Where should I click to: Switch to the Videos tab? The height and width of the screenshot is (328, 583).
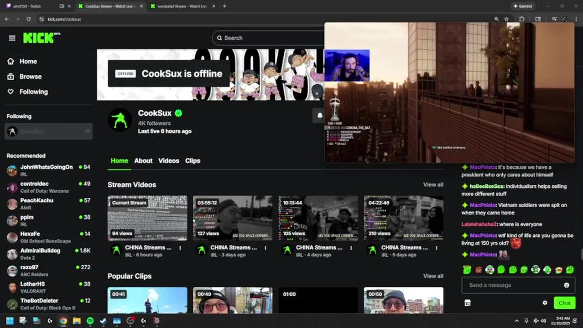169,161
